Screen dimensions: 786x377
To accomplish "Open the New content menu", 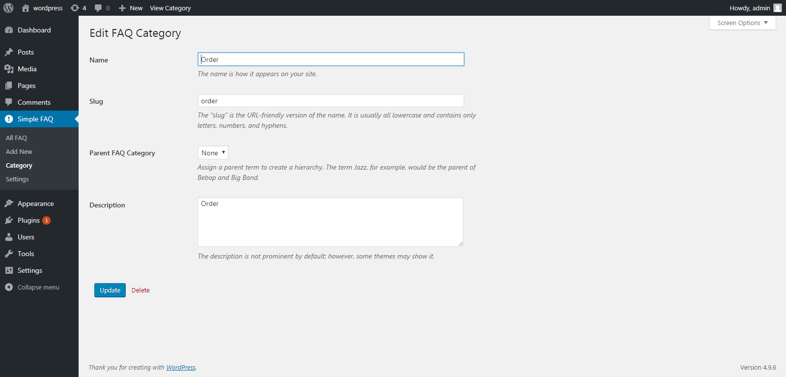I will 131,8.
